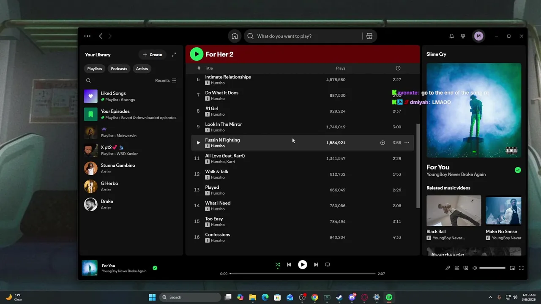The width and height of the screenshot is (541, 304).
Task: Mute the volume speaker icon
Action: click(x=475, y=268)
